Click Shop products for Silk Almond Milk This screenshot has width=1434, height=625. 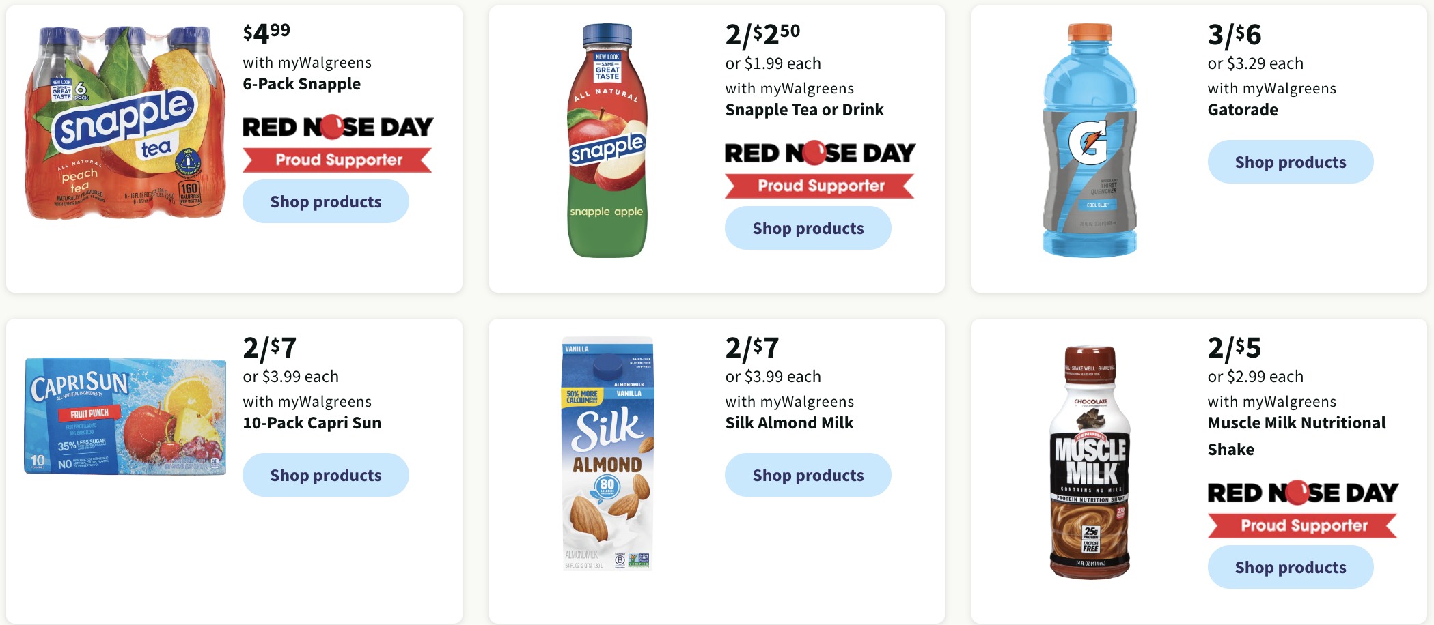coord(808,475)
